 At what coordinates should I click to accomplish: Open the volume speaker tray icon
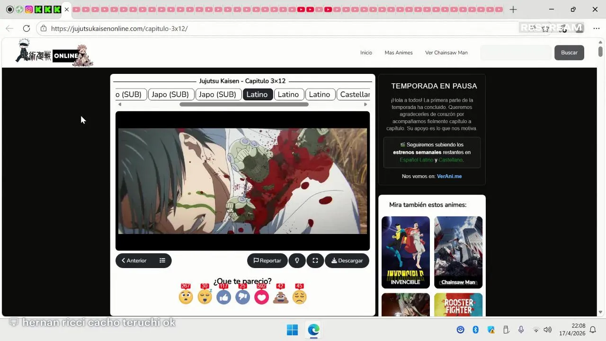(548, 330)
